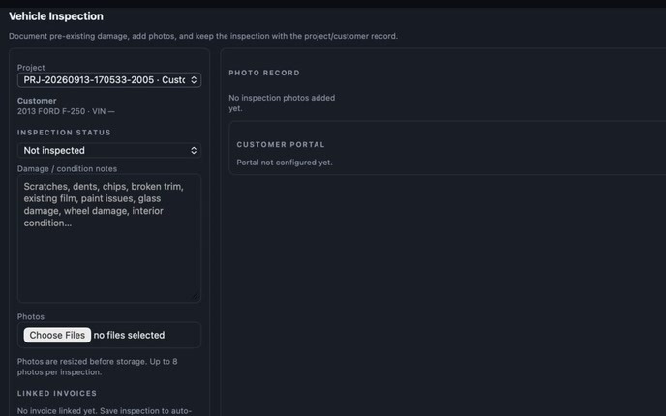Click the 'No invoice linked yet' text
666x416 pixels.
[105, 411]
